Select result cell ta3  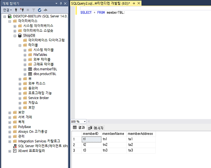(141, 150)
